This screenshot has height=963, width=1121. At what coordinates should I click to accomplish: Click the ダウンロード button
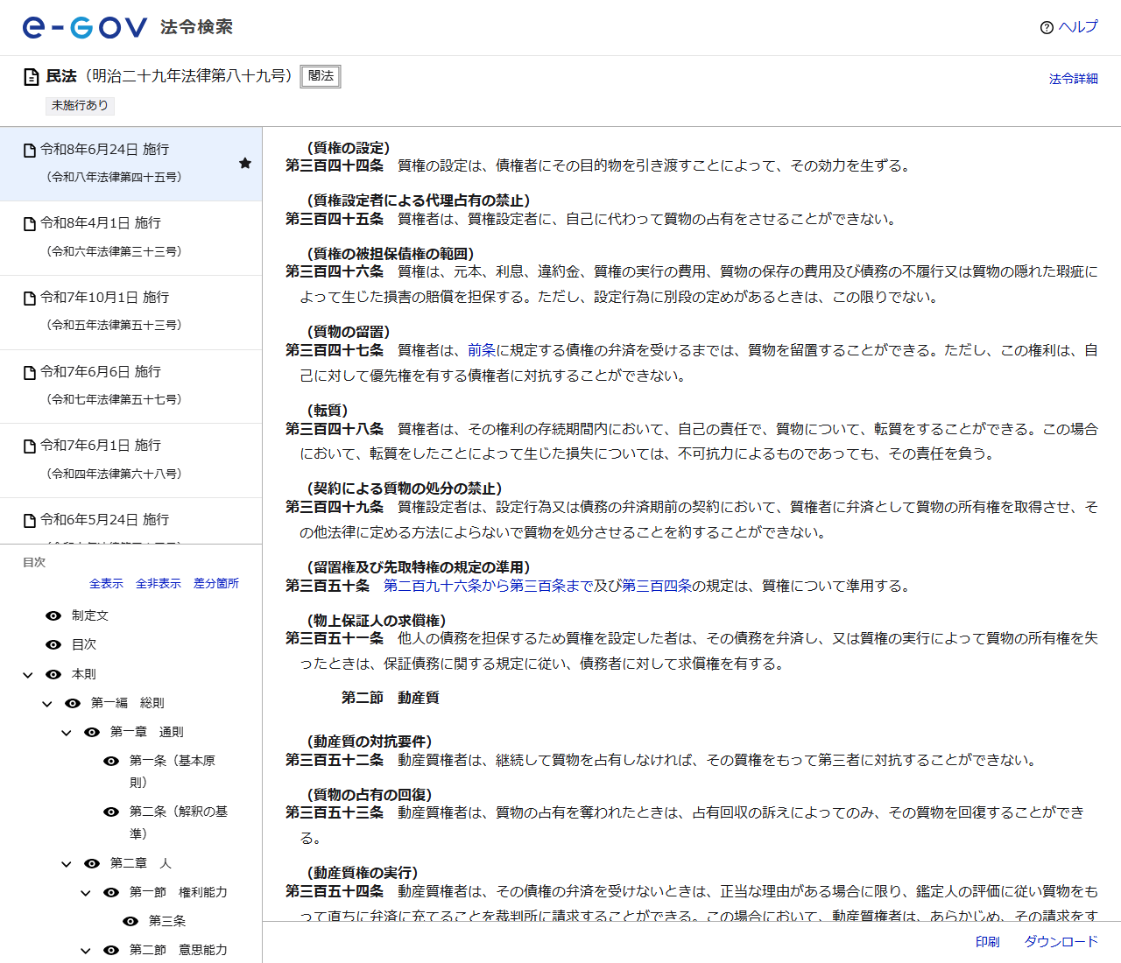coord(1061,942)
